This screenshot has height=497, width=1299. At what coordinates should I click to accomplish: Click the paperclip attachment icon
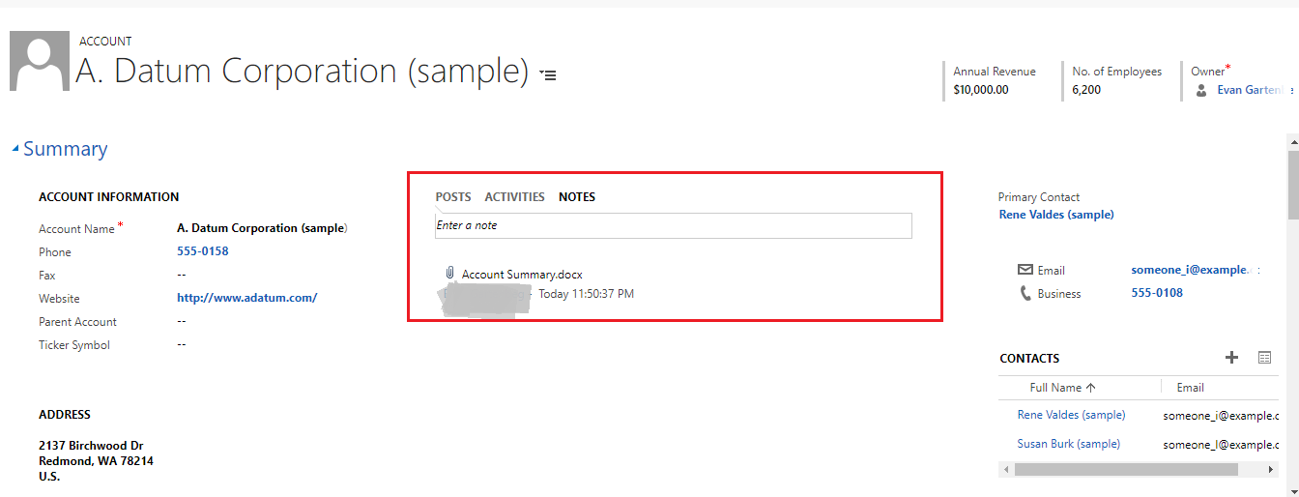click(449, 274)
